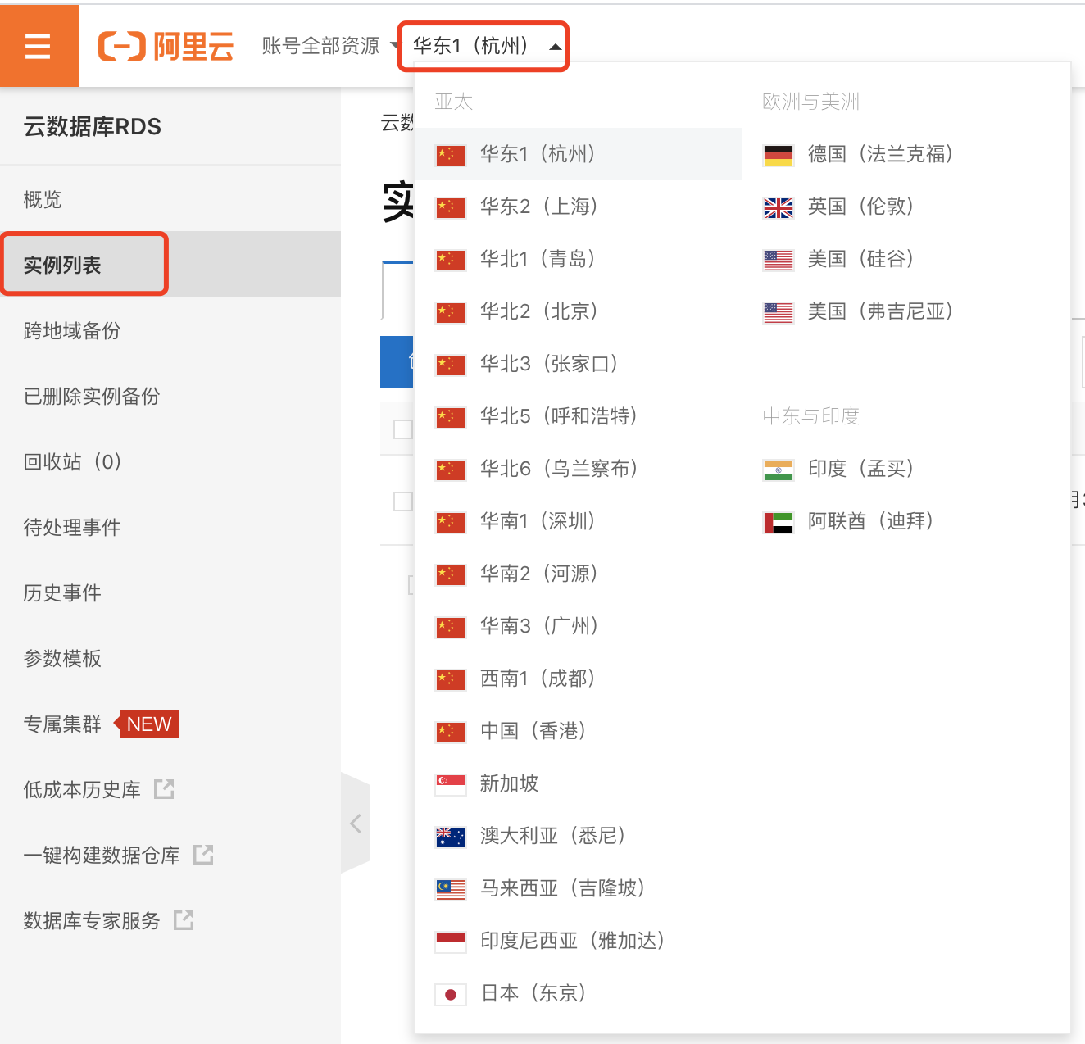Open 实例列表 in the sidebar
The image size is (1085, 1044).
(x=170, y=265)
